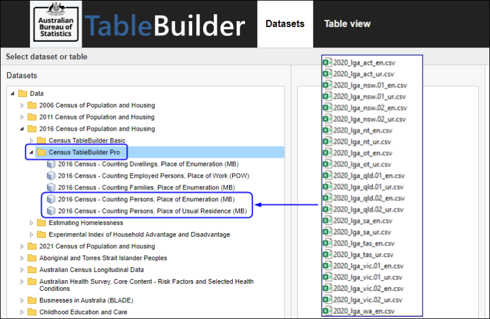Select Experimental Index of Household Advantage and Disadvantage
The image size is (490, 319).
coord(139,235)
